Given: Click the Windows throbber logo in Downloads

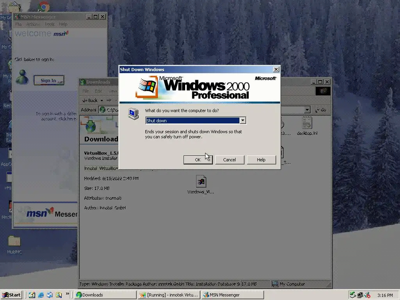Looking at the screenshot, I should point(323,91).
